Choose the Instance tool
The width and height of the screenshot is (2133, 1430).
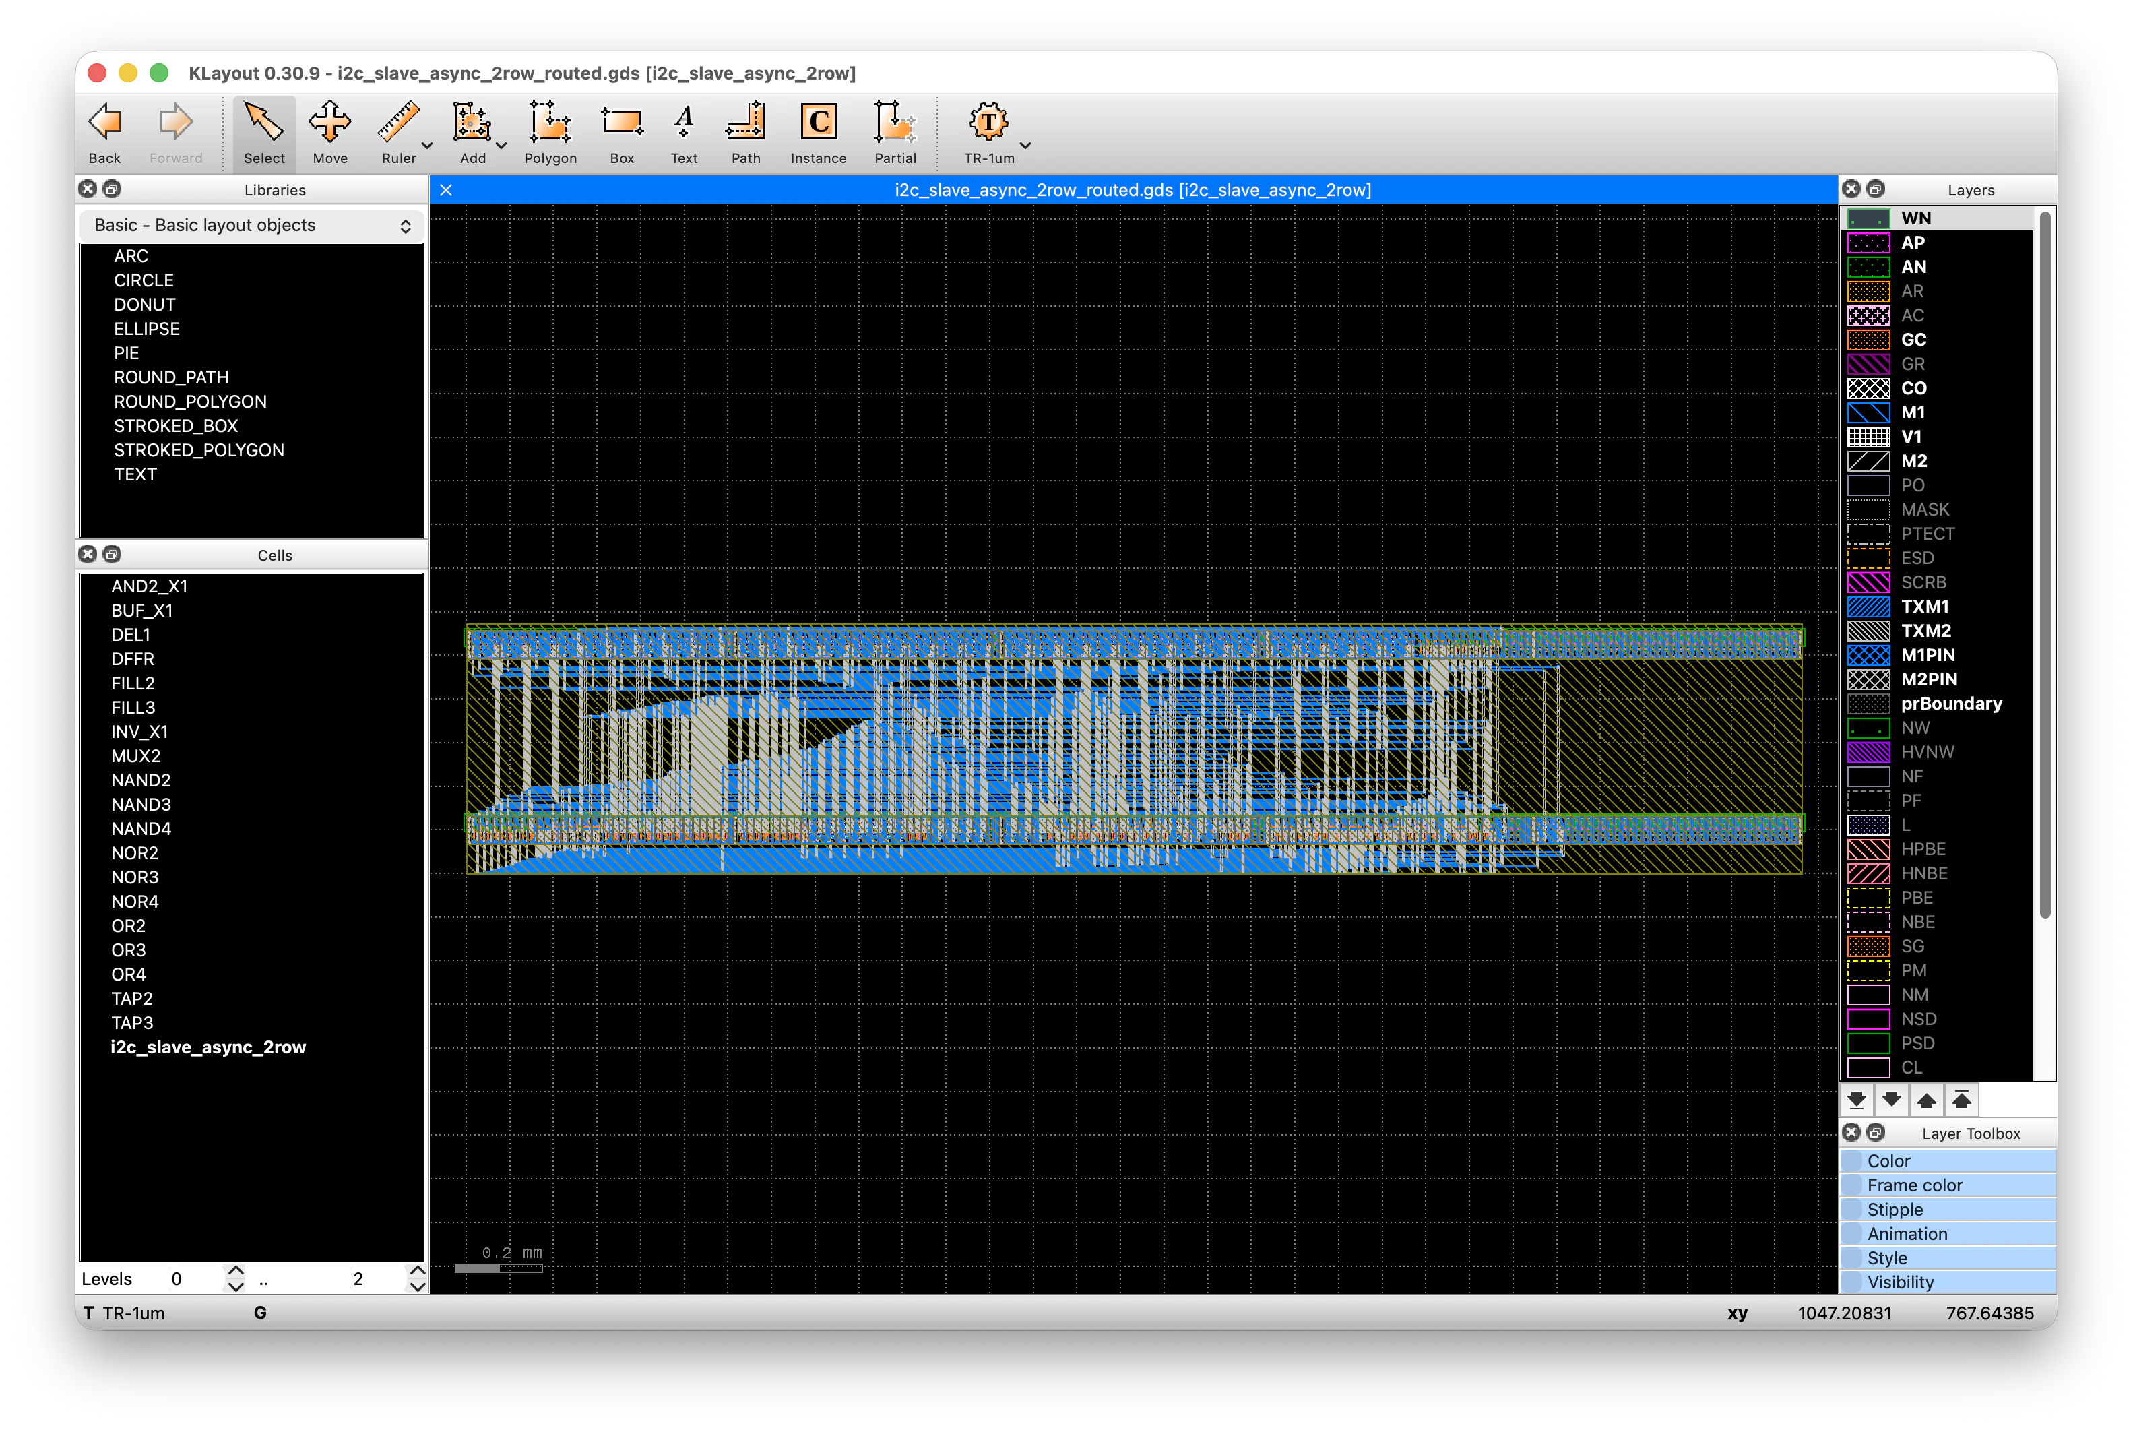[818, 132]
